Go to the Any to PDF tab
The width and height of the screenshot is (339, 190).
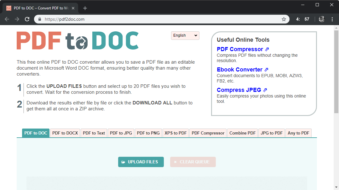[298, 133]
